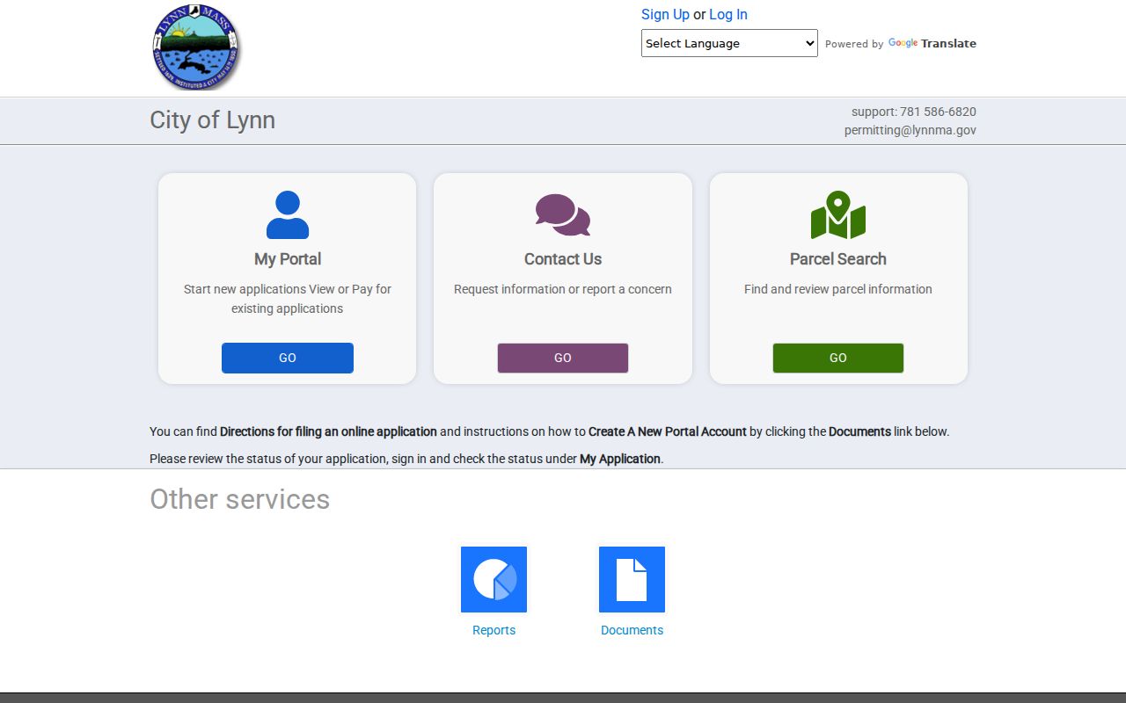Click 'Create A New Portal Account' bold text
Image resolution: width=1126 pixels, height=703 pixels.
pos(668,431)
